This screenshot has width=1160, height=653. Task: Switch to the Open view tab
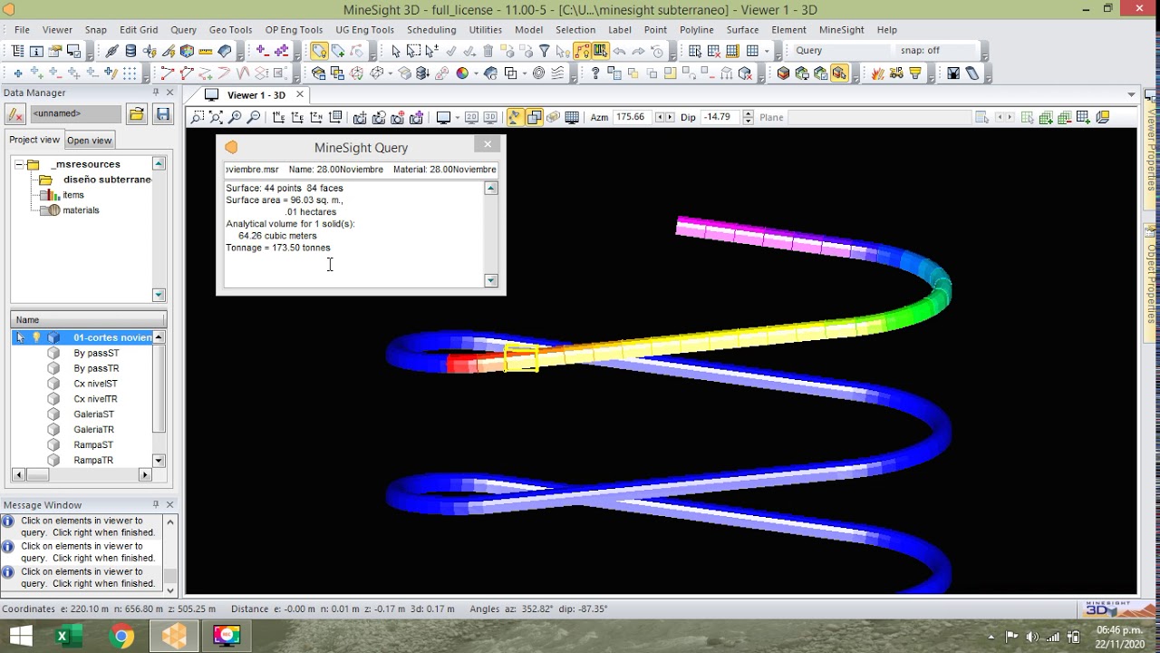[89, 140]
